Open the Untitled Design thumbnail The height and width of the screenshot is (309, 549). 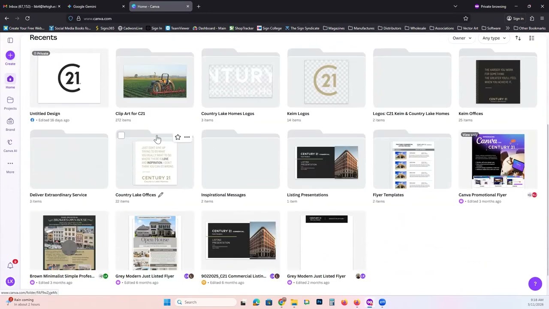[69, 78]
